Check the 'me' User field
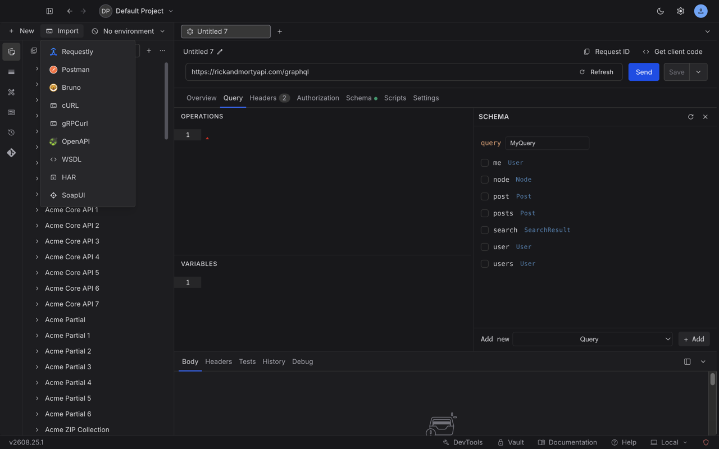Screen dimensions: 719x449 point(485,163)
